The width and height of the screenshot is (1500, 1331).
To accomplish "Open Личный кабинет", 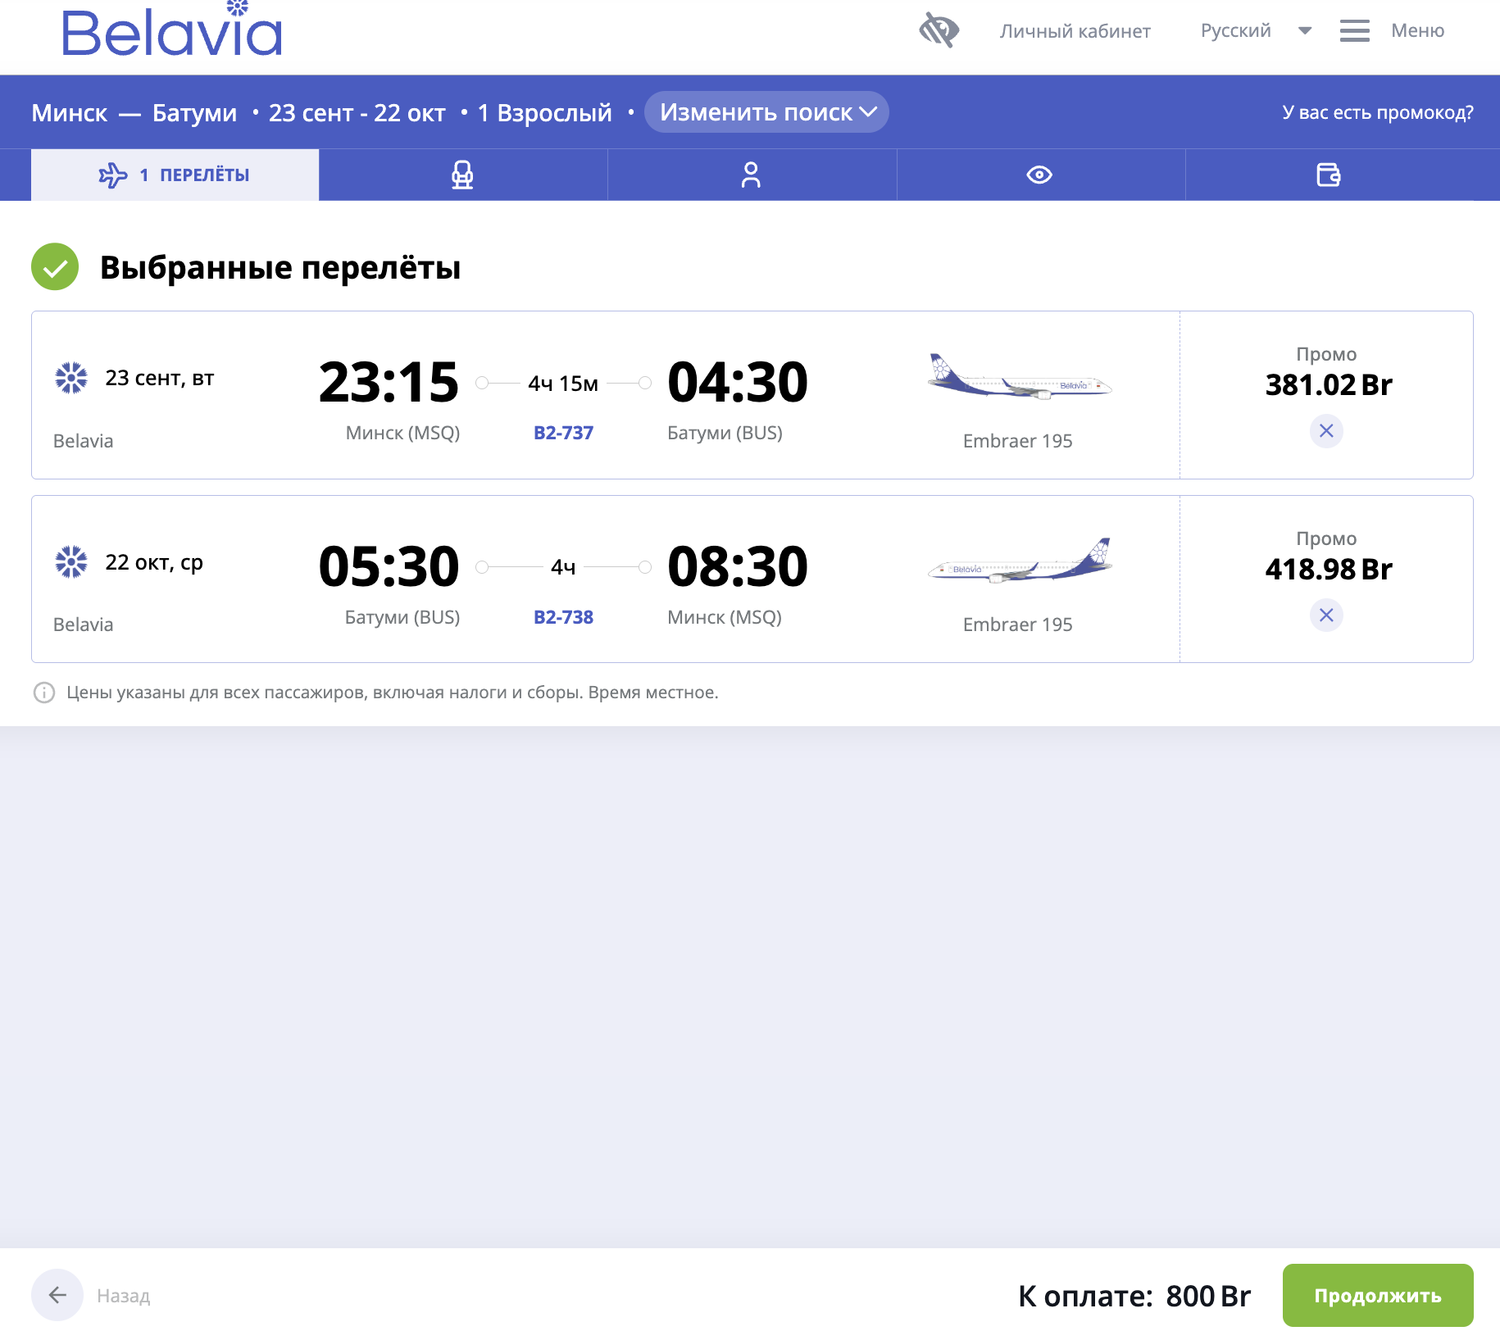I will pos(1075,31).
